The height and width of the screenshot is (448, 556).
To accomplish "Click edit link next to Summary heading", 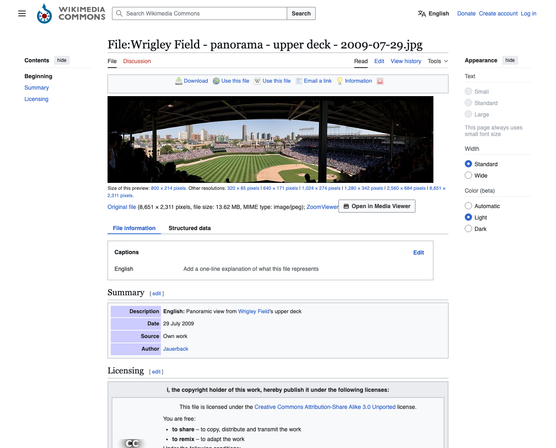I will pos(157,294).
